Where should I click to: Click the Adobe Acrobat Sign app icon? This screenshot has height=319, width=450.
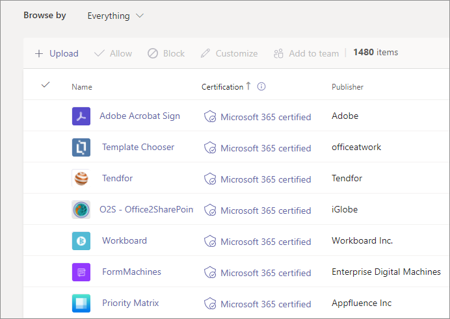point(81,116)
